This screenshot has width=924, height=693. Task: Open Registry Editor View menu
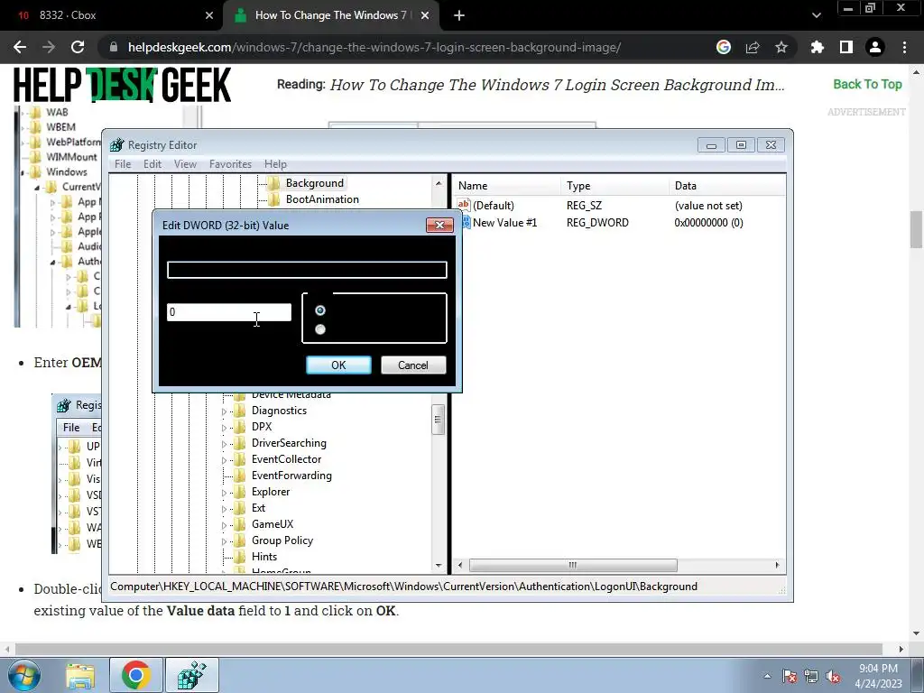(x=185, y=164)
